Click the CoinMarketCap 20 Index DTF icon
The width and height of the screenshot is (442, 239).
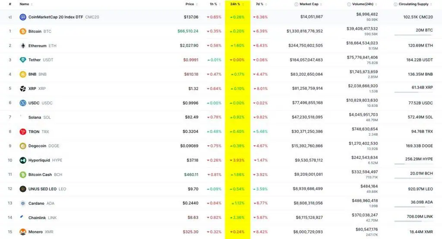click(x=23, y=17)
